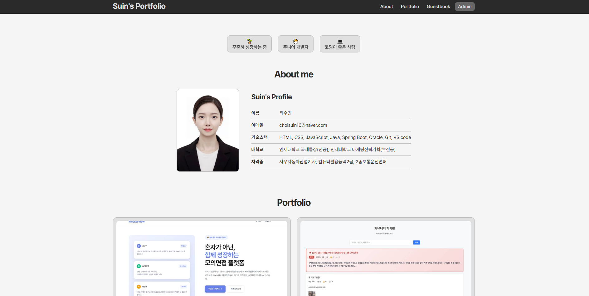The height and width of the screenshot is (296, 589).
Task: Click the Admin button
Action: click(x=465, y=6)
